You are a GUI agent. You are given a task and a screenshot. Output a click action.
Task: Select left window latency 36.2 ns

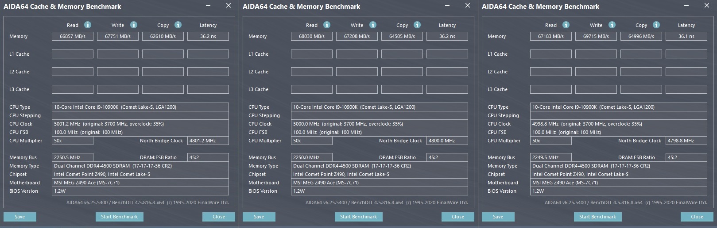pyautogui.click(x=208, y=36)
